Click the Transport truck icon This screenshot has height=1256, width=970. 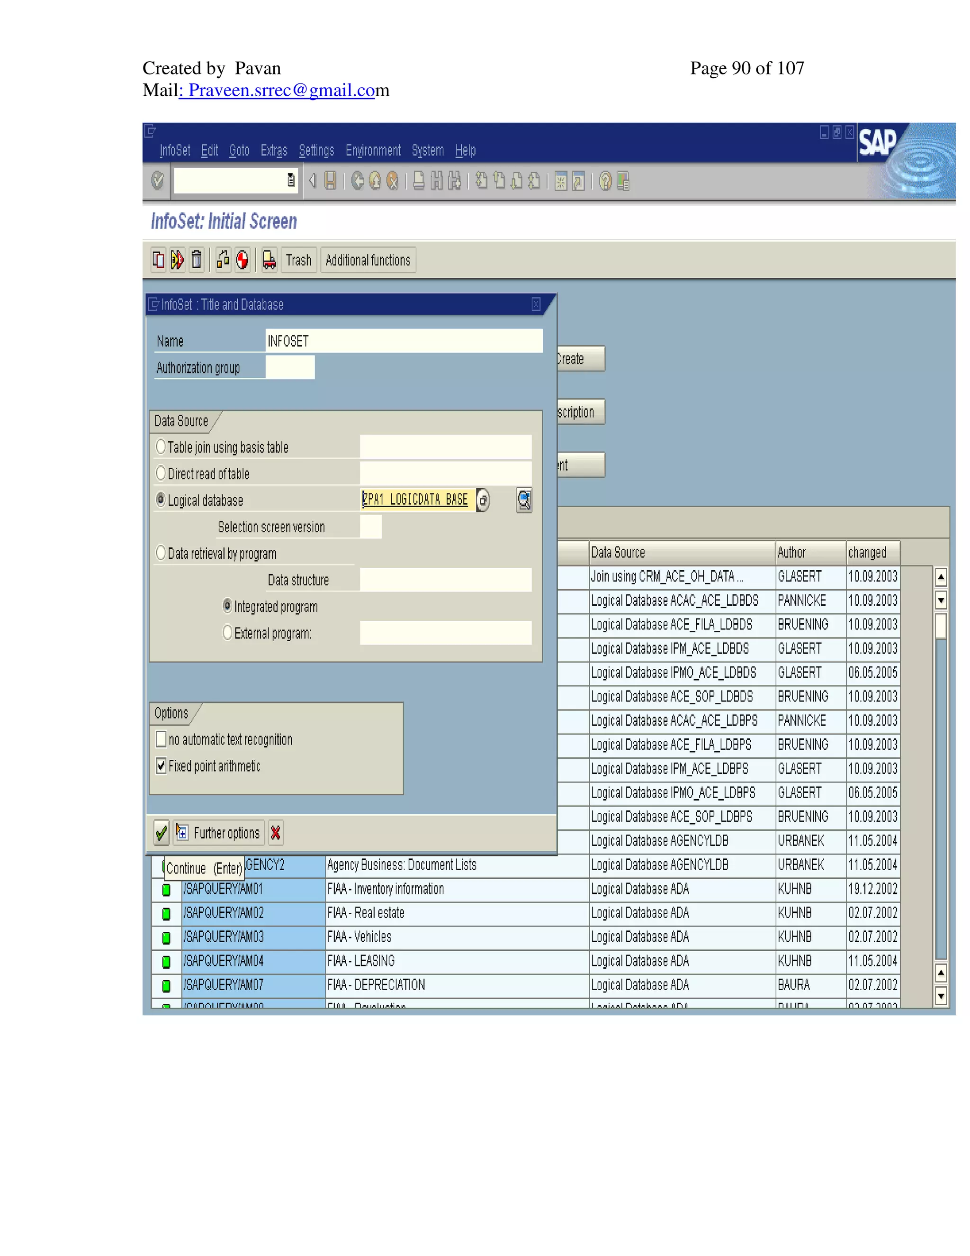(269, 260)
